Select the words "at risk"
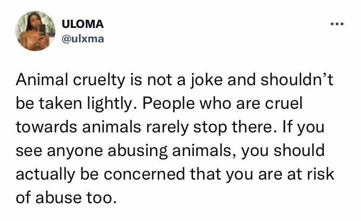 coord(314,174)
